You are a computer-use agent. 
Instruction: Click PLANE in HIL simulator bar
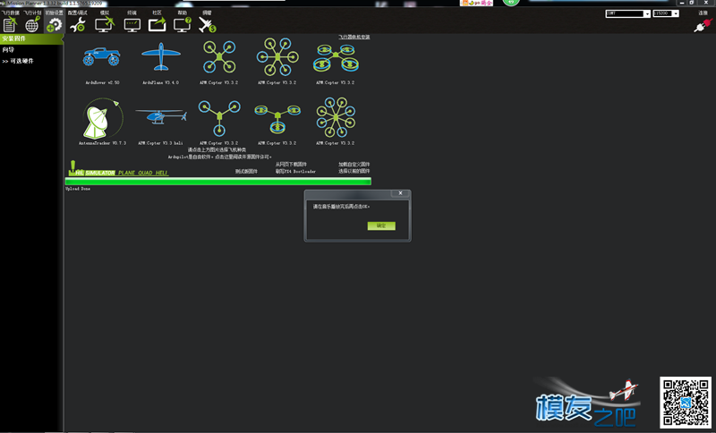pos(126,173)
